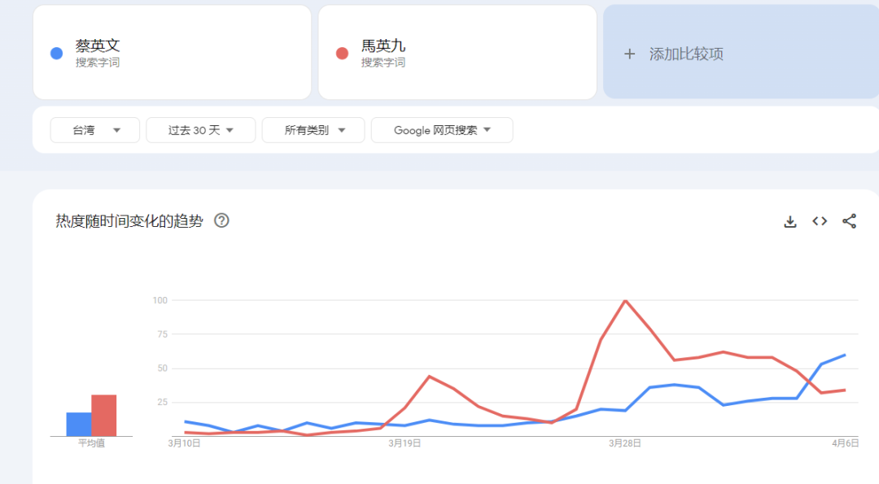Open the help question mark icon
Viewport: 879px width, 484px height.
click(221, 220)
